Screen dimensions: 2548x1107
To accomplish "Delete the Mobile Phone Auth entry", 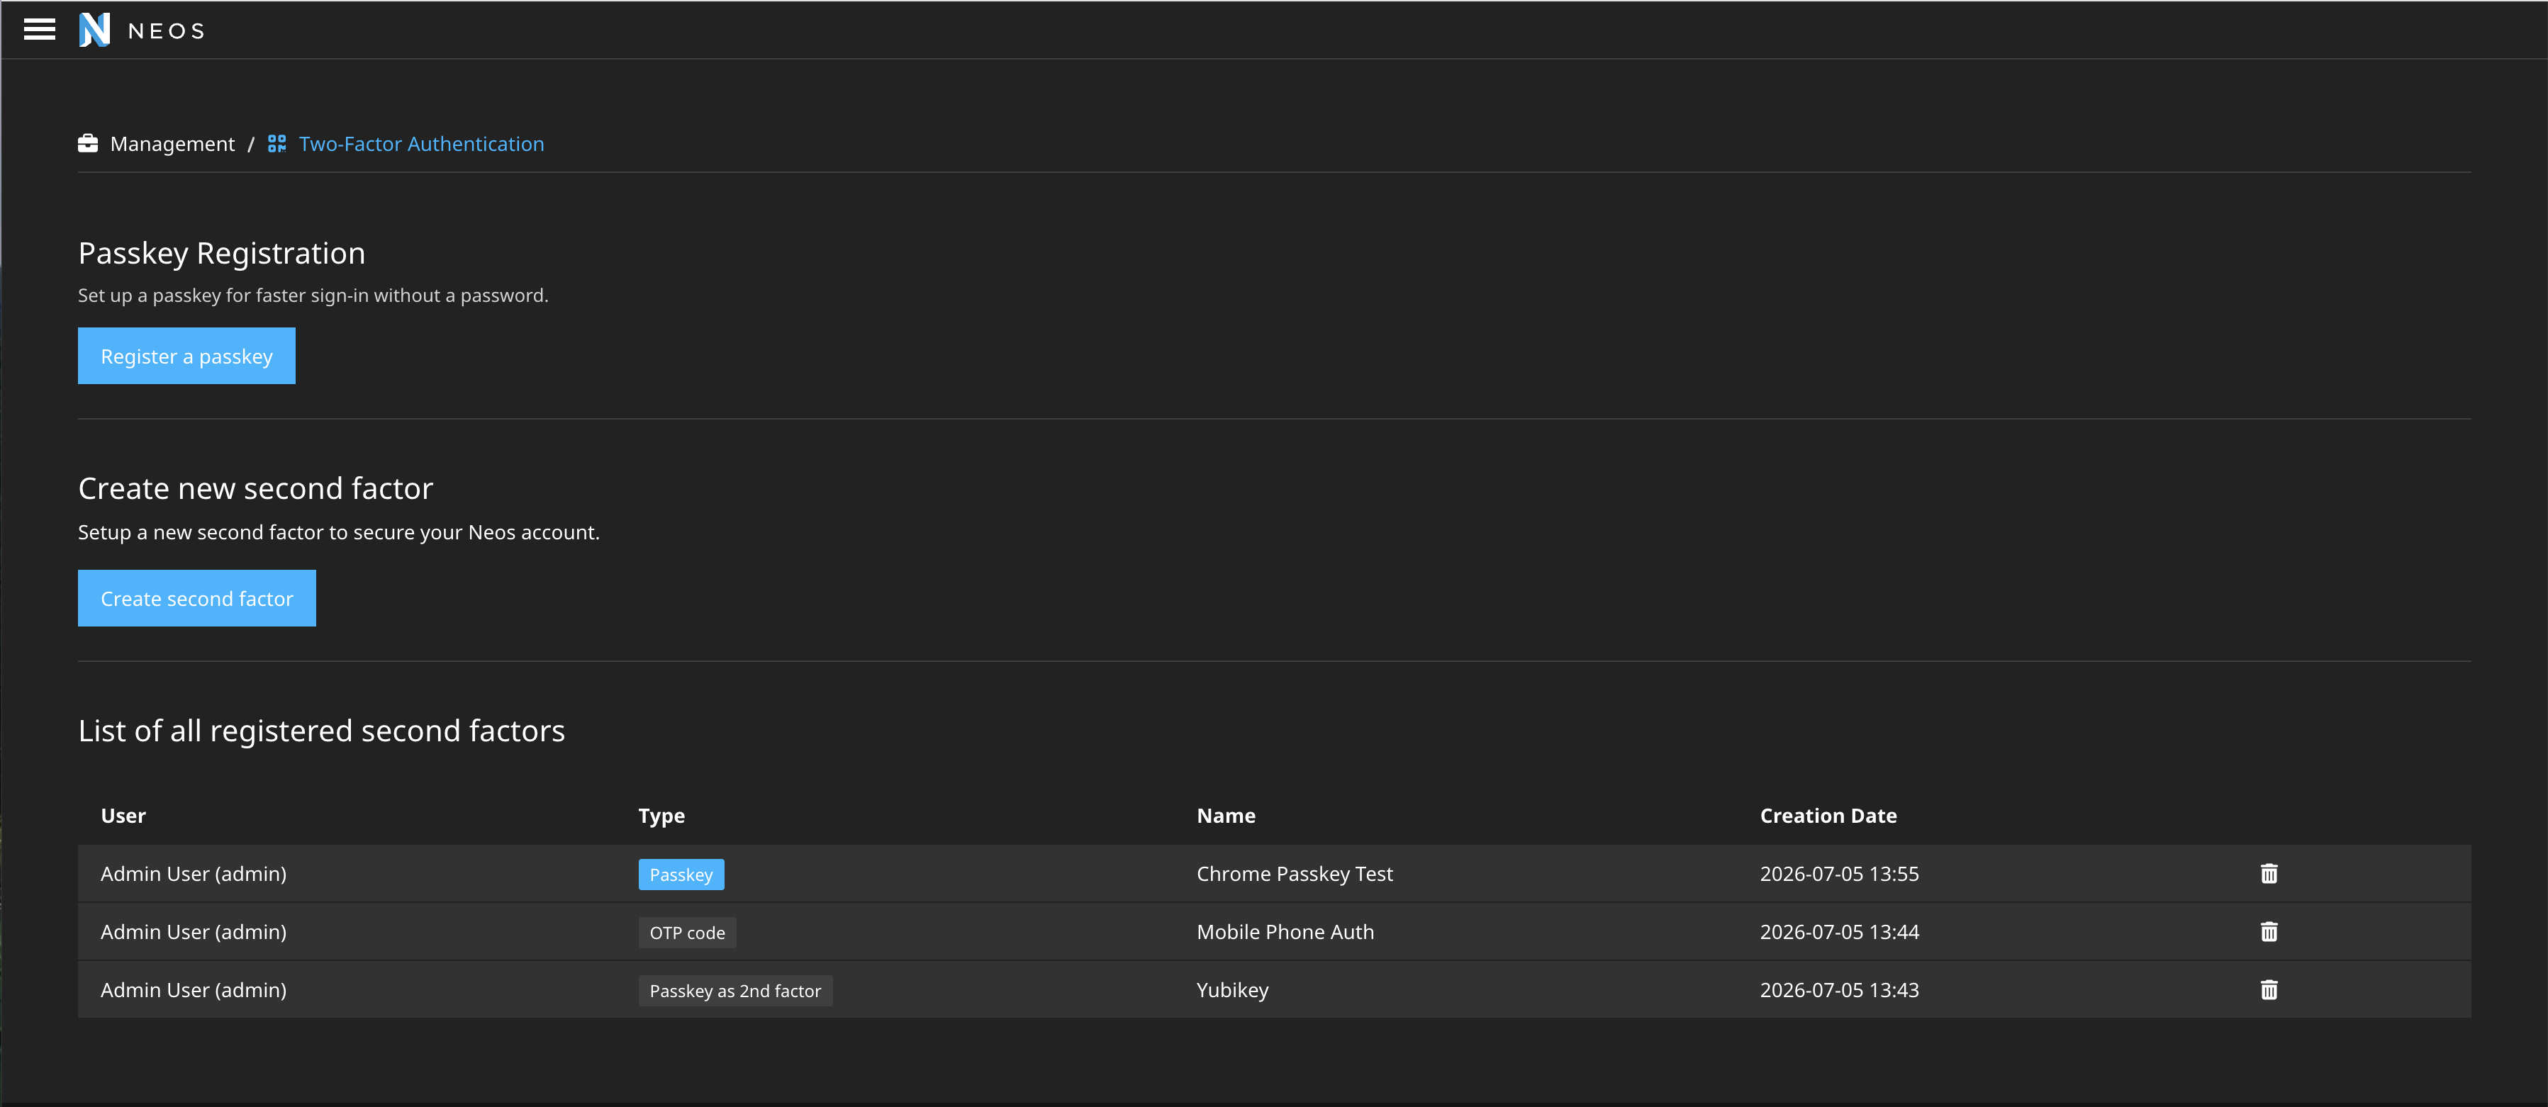I will click(x=2269, y=932).
